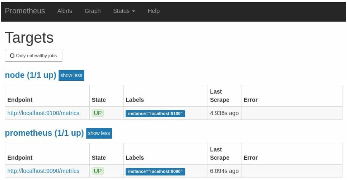Click the Targets page heading

click(29, 37)
